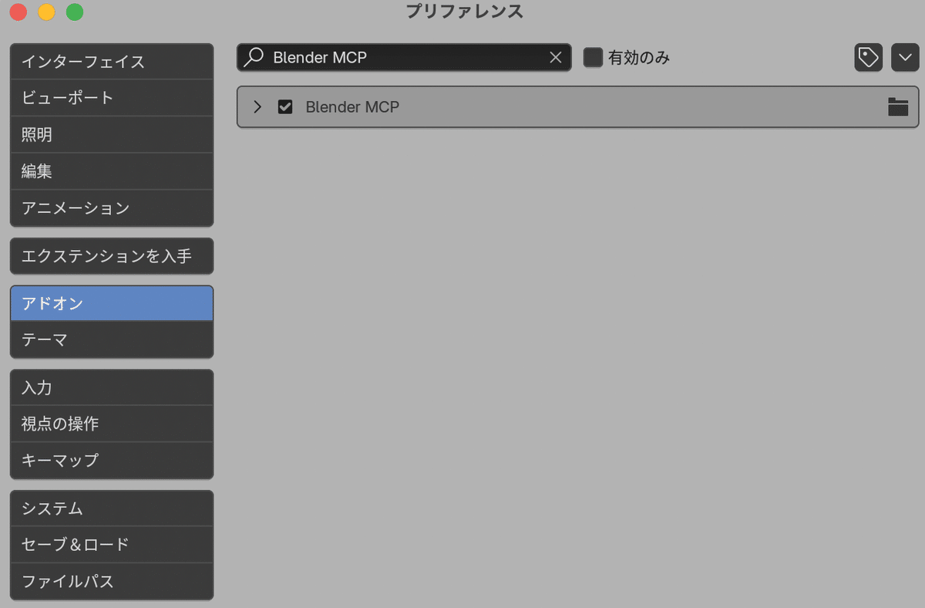Clear the search with the X icon
Viewport: 925px width, 608px height.
[x=556, y=57]
